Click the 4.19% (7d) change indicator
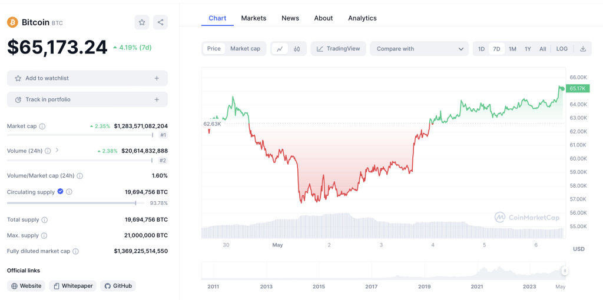The height and width of the screenshot is (300, 603). tap(132, 48)
